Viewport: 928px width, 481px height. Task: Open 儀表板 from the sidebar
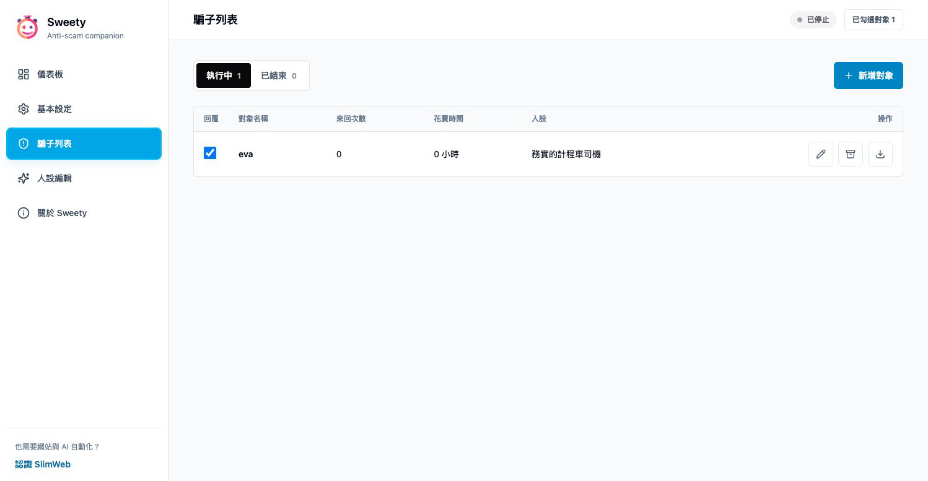(84, 74)
